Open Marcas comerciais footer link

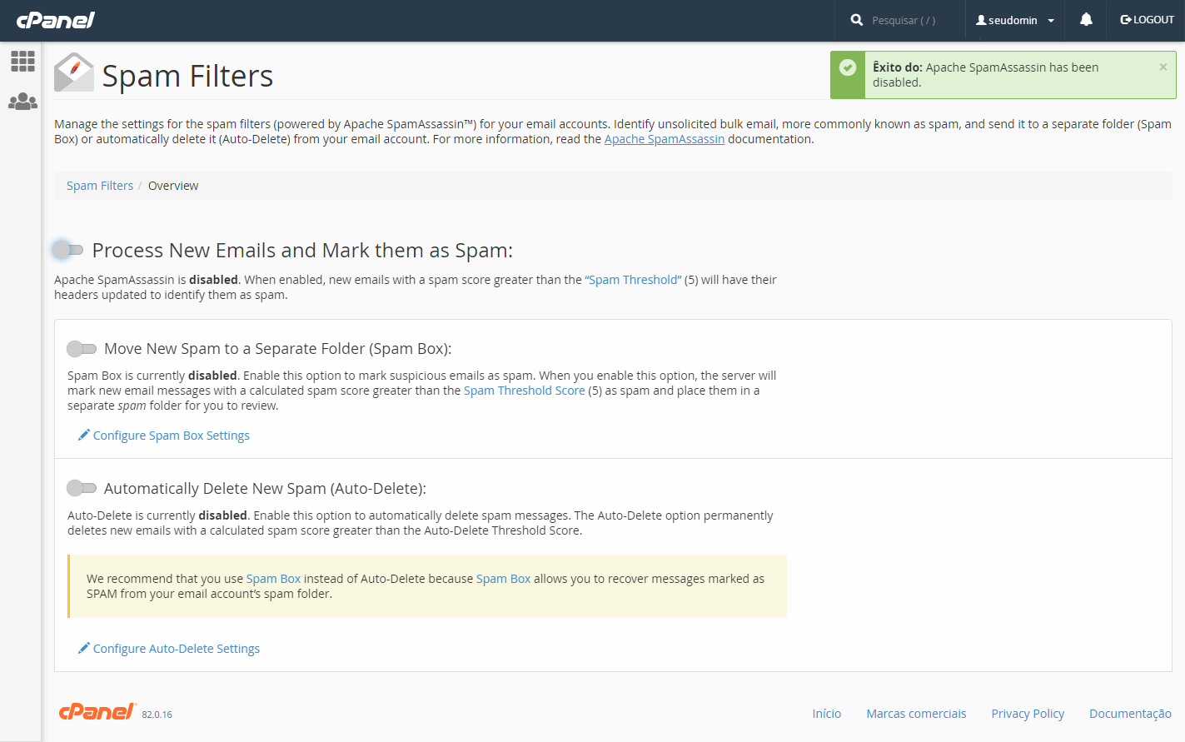[x=916, y=714]
